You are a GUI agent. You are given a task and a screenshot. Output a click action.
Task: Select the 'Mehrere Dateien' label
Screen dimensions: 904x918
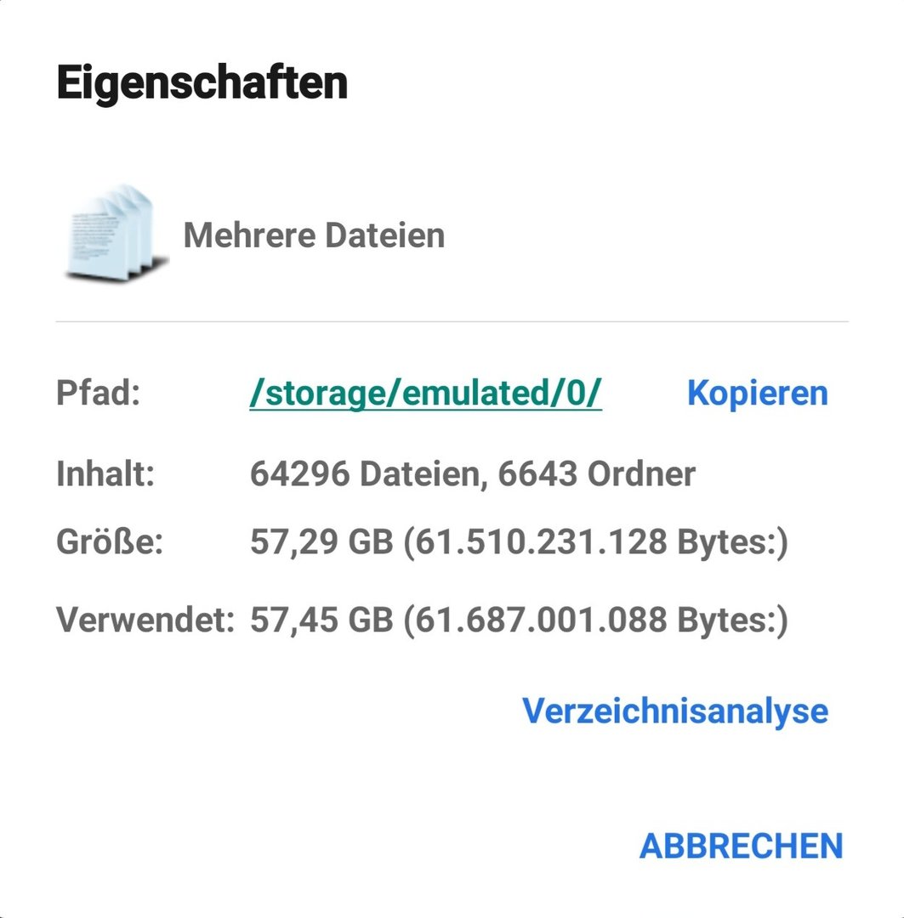pyautogui.click(x=314, y=235)
